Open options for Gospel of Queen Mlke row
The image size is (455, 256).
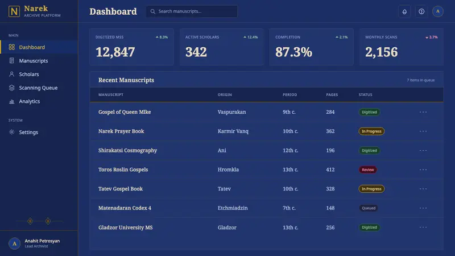point(423,112)
